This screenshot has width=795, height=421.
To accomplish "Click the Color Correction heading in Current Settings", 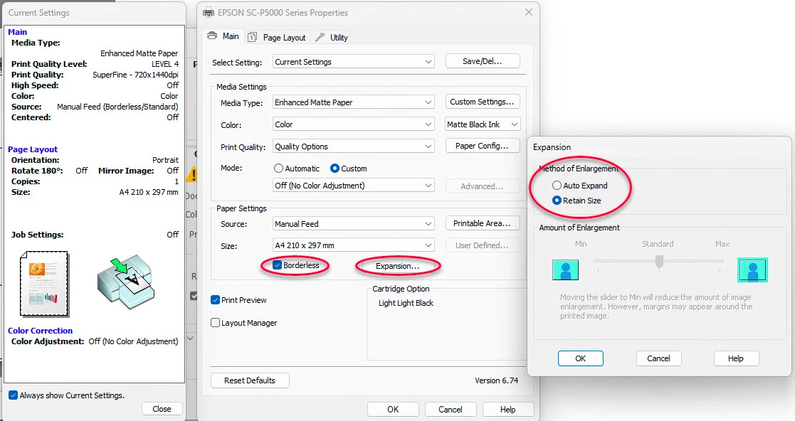I will click(x=40, y=331).
